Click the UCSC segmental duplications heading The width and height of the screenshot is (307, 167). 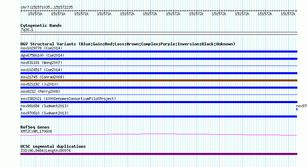coord(53,146)
